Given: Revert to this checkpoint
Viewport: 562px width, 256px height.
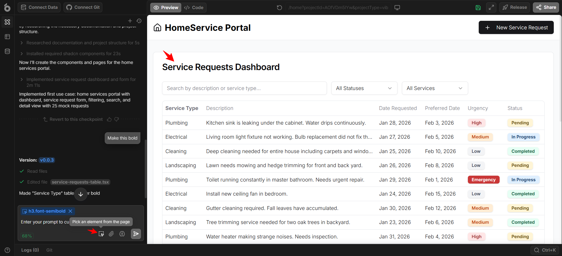Looking at the screenshot, I should pyautogui.click(x=73, y=119).
